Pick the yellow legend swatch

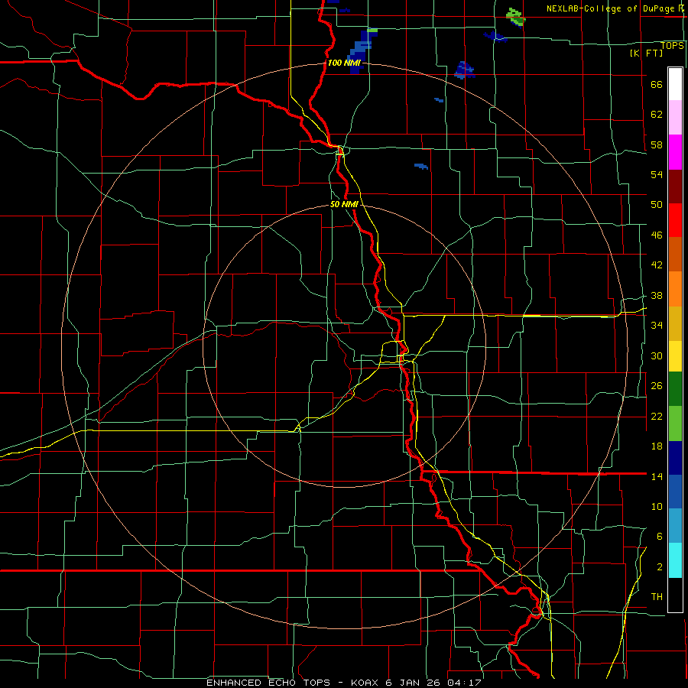pyautogui.click(x=675, y=355)
